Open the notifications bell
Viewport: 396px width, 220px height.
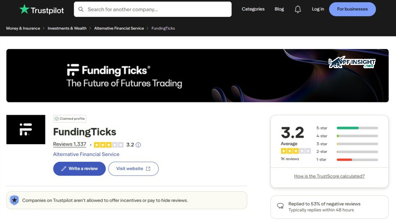tap(298, 9)
